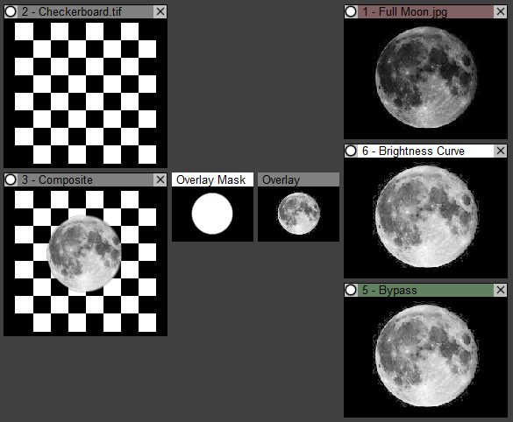This screenshot has height=422, width=513.
Task: Close the Bypass node
Action: (x=501, y=290)
